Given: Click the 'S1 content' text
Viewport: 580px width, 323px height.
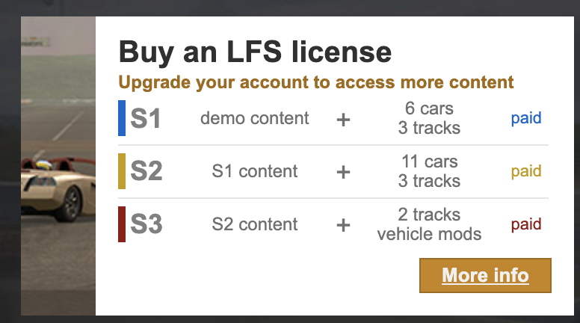Looking at the screenshot, I should pos(255,171).
